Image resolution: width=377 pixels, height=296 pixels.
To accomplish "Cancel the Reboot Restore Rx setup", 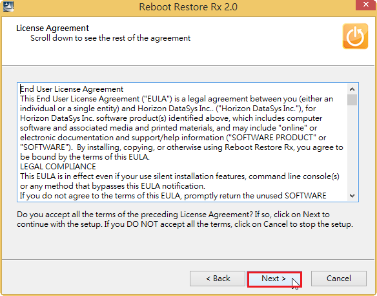I will pyautogui.click(x=339, y=279).
